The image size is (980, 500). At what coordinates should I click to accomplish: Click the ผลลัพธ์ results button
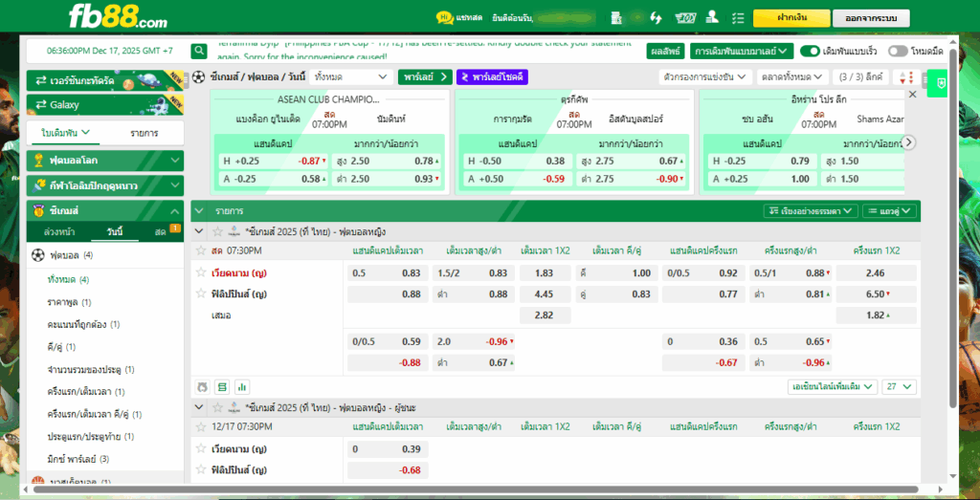click(x=666, y=52)
